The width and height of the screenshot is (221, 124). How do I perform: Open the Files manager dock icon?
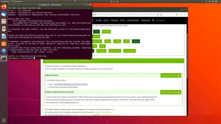4,21
